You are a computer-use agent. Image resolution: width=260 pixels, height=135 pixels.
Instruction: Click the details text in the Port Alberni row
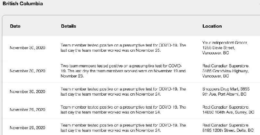click(x=123, y=92)
